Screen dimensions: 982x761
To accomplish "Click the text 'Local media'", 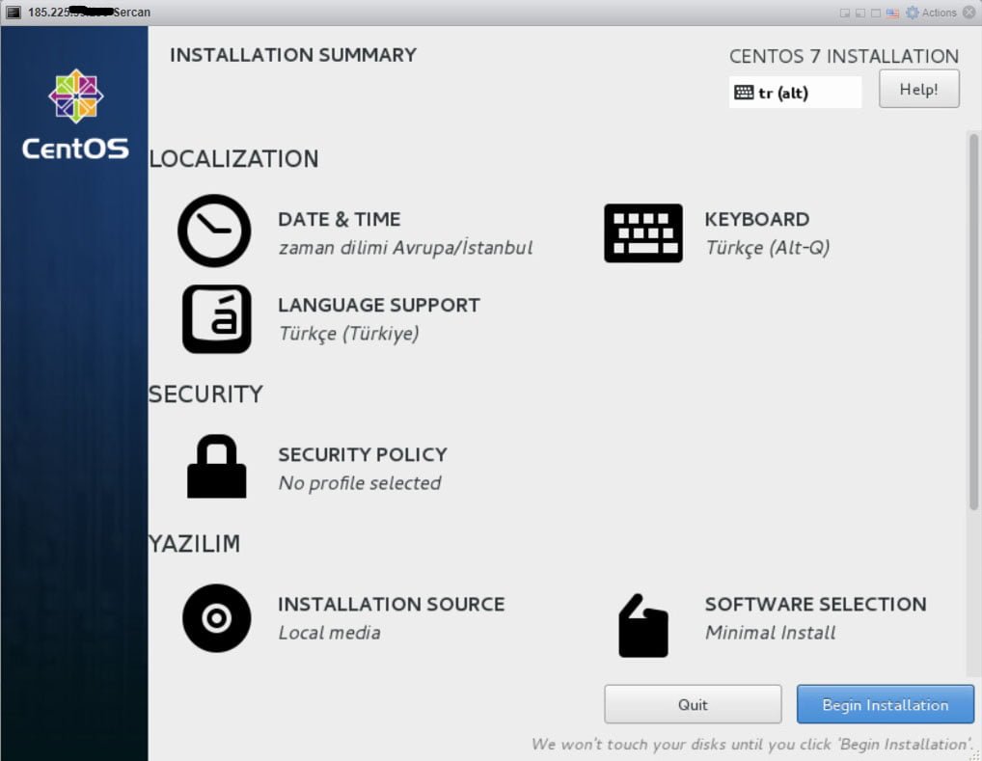I will coord(329,633).
